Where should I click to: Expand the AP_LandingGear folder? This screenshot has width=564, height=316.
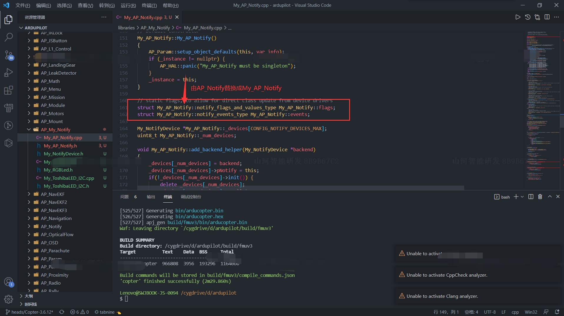pos(65,65)
